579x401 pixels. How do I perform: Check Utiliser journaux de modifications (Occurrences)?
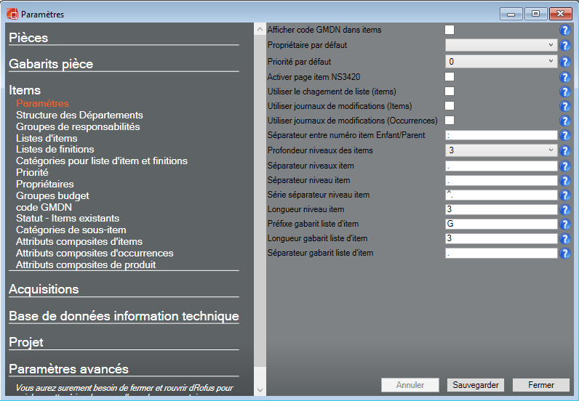(450, 120)
